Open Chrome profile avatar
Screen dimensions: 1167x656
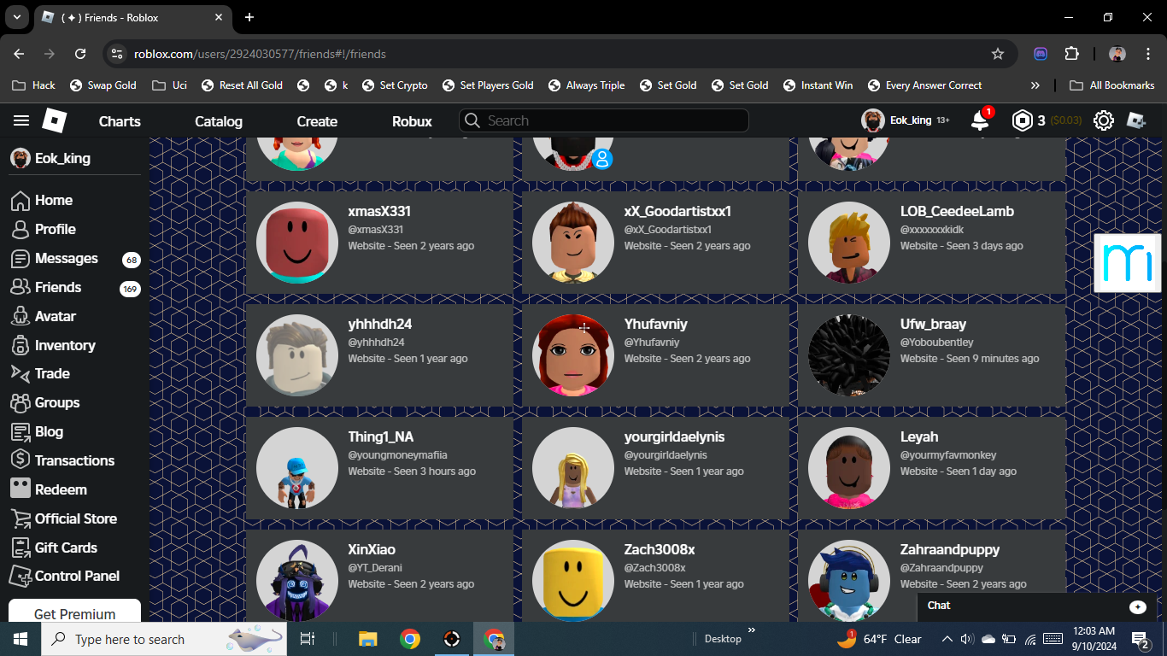pyautogui.click(x=1117, y=54)
